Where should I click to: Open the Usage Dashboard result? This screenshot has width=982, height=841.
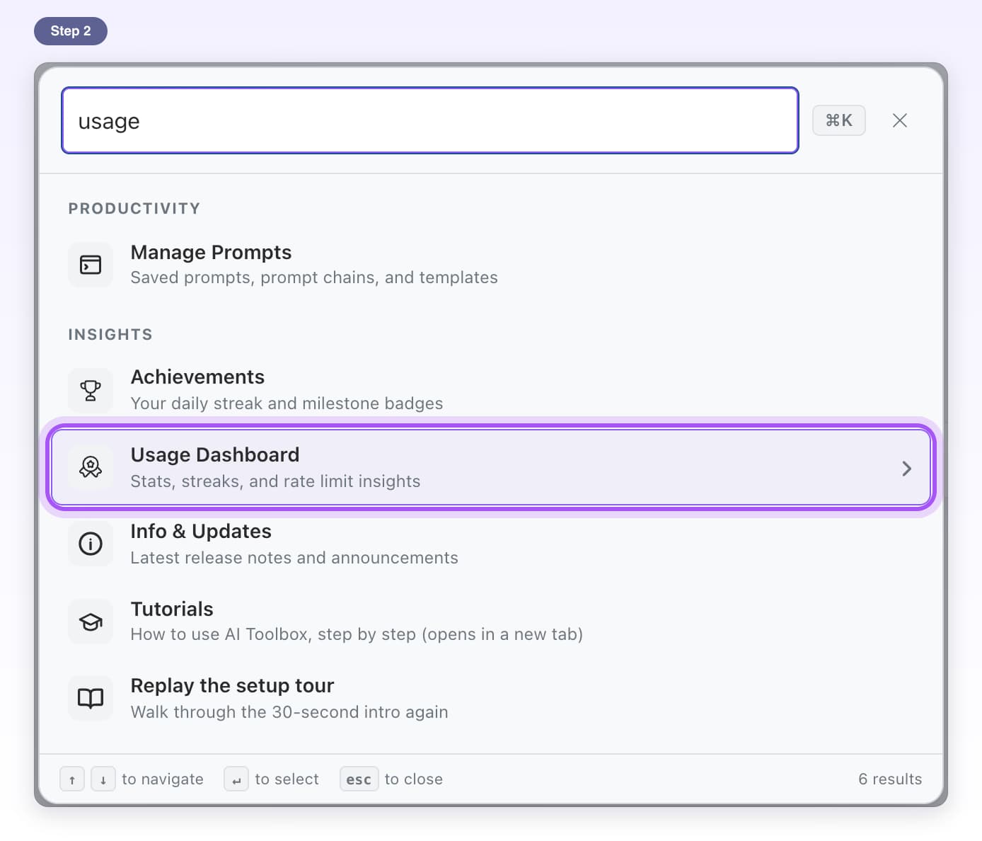tap(491, 467)
